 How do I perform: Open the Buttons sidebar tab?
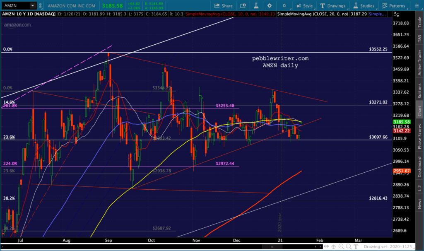(x=419, y=91)
